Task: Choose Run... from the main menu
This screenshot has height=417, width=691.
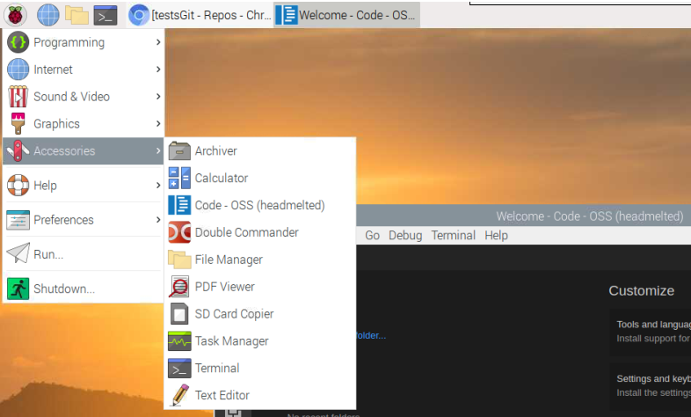Action: (47, 254)
